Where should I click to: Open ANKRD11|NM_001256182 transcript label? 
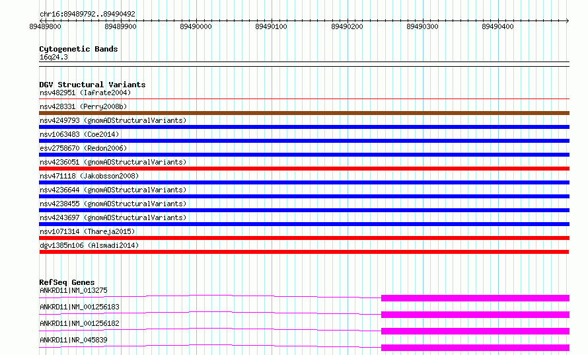tap(79, 323)
